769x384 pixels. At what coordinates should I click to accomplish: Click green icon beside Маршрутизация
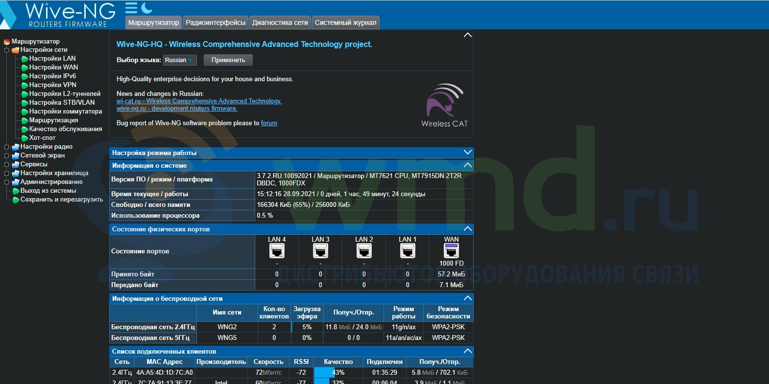coord(24,120)
